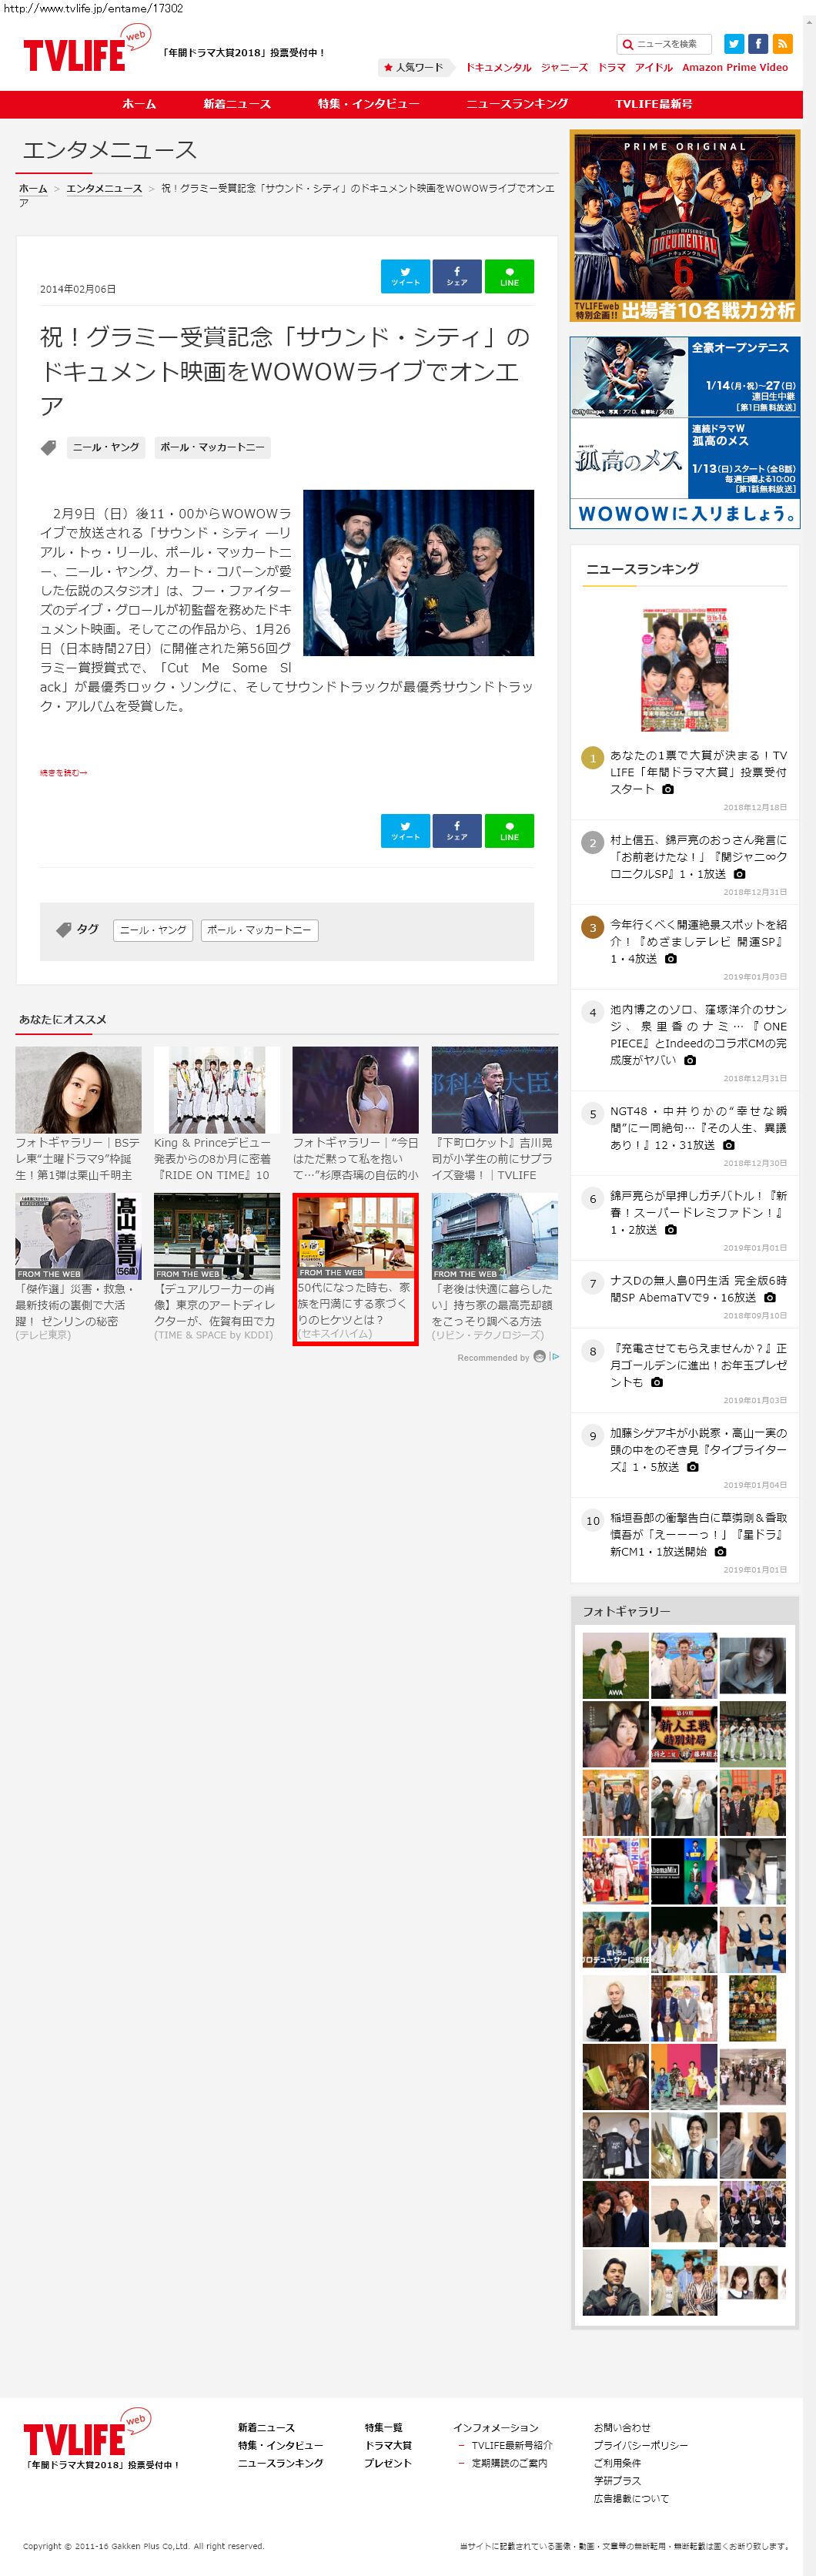Click the Twitter icon in header
Image resolution: width=816 pixels, height=2576 pixels.
734,44
